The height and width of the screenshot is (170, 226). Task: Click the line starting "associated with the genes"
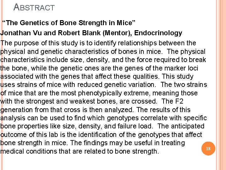pyautogui.click(x=97, y=76)
